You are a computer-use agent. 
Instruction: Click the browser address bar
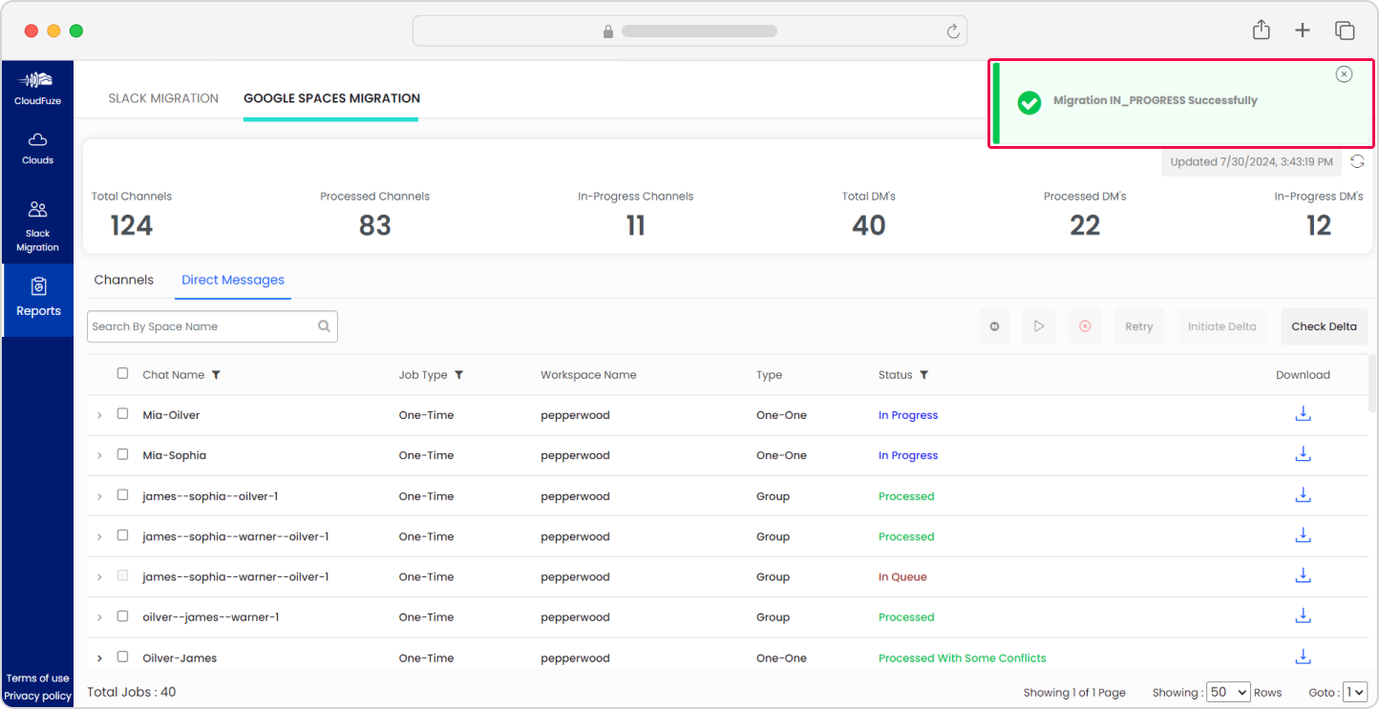point(689,31)
